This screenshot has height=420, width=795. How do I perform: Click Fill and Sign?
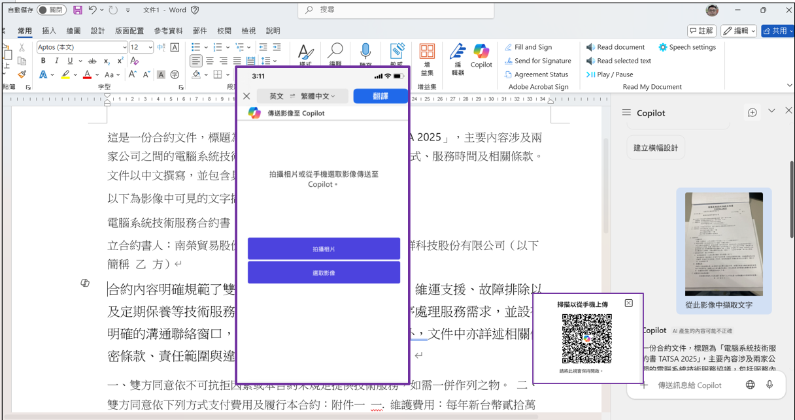pos(528,47)
